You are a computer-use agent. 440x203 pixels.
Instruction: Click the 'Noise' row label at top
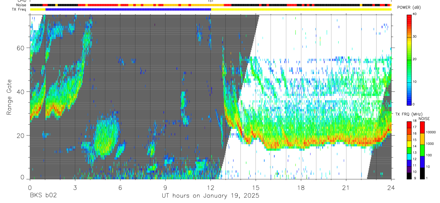[x=21, y=5]
